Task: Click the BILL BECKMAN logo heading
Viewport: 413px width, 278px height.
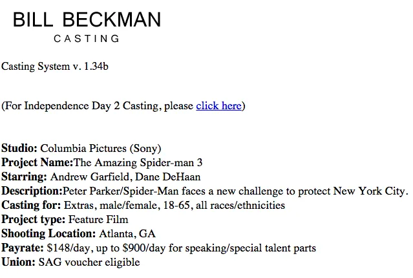Action: point(87,20)
